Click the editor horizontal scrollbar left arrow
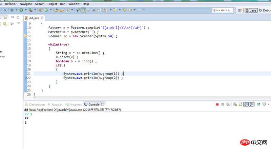Image resolution: width=271 pixels, height=149 pixels. click(x=35, y=97)
